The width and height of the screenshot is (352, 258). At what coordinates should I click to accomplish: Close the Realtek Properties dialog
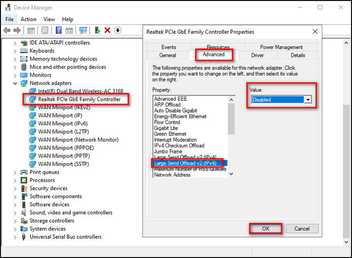(315, 32)
